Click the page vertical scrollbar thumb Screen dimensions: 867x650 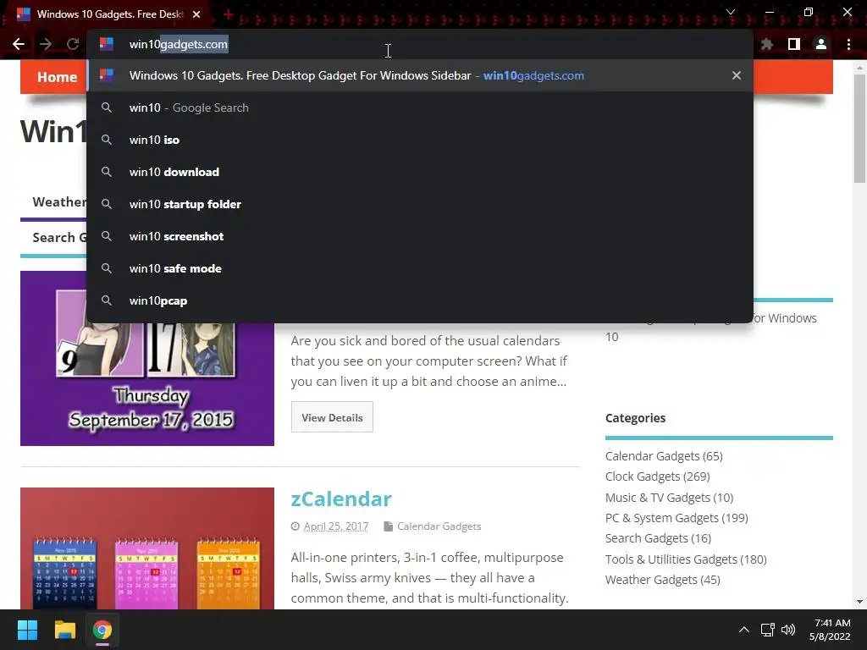tap(859, 129)
